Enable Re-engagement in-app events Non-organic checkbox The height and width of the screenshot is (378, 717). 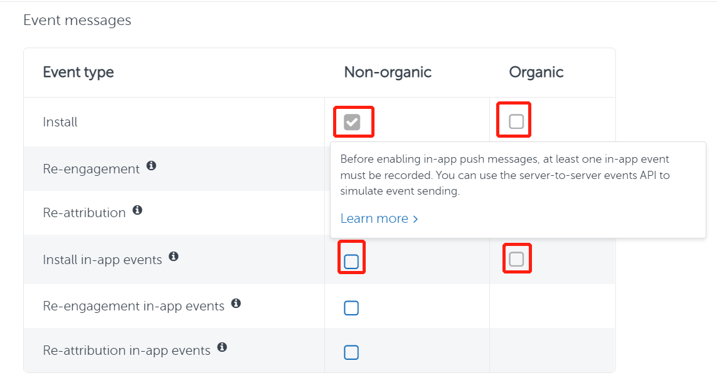pyautogui.click(x=351, y=307)
